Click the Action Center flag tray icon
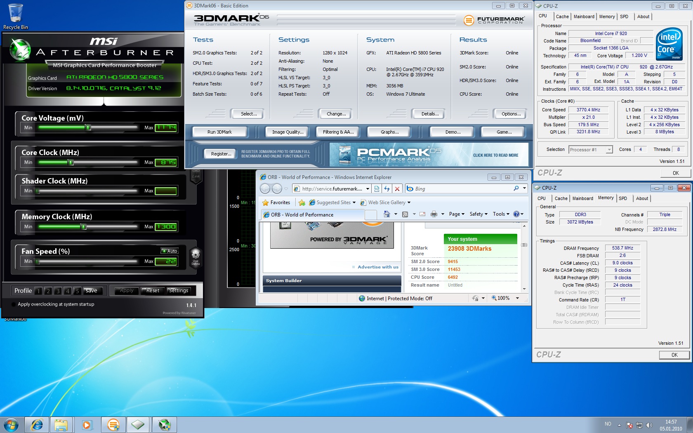The image size is (693, 433). (x=629, y=425)
